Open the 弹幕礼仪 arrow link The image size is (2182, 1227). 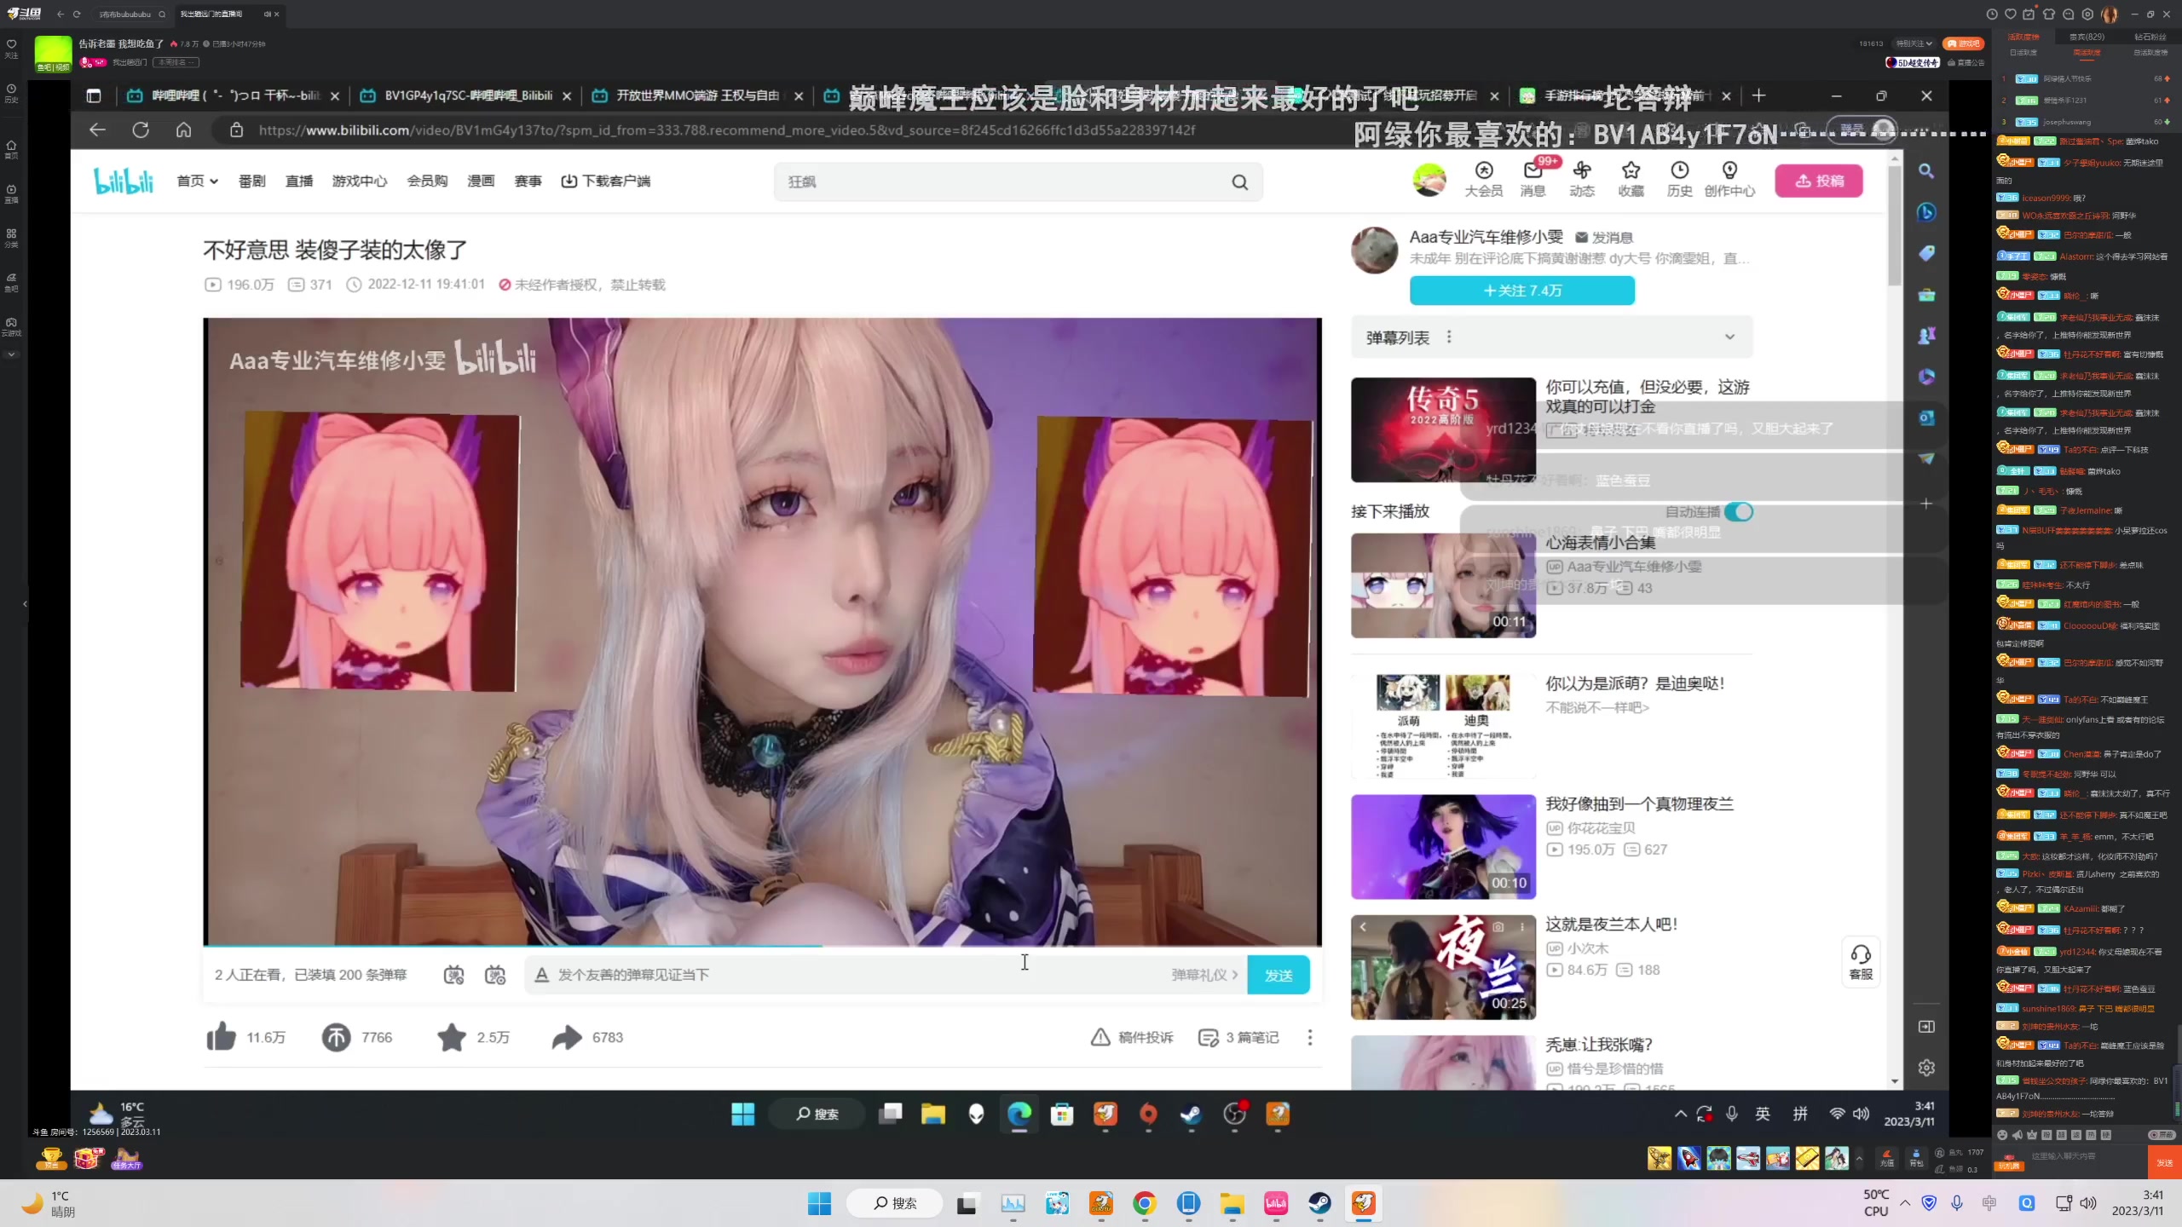click(x=1204, y=975)
